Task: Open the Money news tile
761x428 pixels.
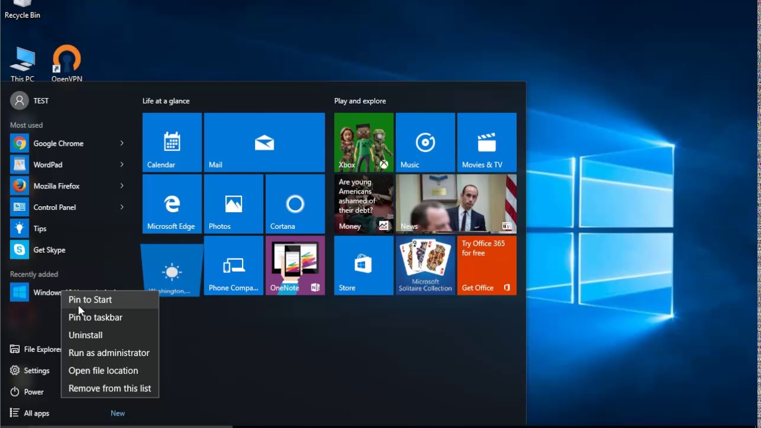Action: (x=364, y=204)
